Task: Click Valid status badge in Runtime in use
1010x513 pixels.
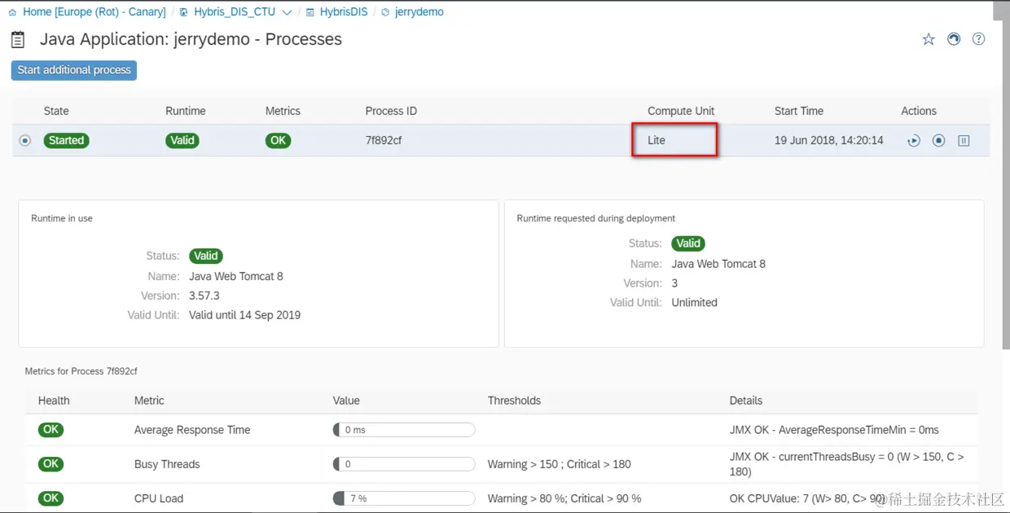Action: [206, 256]
